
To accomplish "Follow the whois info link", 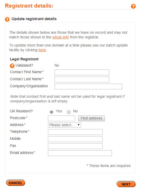I will [x=61, y=37].
